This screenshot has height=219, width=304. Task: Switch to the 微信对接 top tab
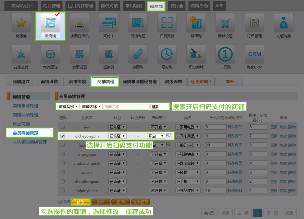[109, 6]
